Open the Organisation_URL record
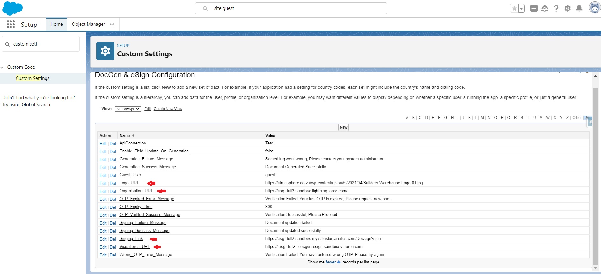Image resolution: width=601 pixels, height=274 pixels. click(x=136, y=191)
